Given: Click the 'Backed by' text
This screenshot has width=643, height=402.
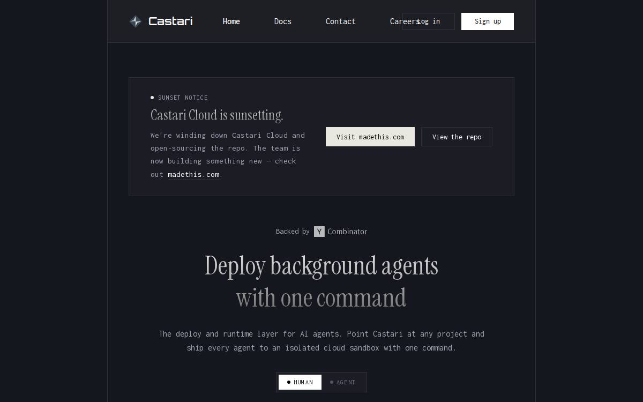Looking at the screenshot, I should tap(293, 232).
